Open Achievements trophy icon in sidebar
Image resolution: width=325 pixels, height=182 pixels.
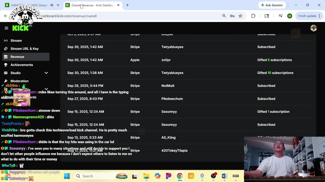(6, 65)
